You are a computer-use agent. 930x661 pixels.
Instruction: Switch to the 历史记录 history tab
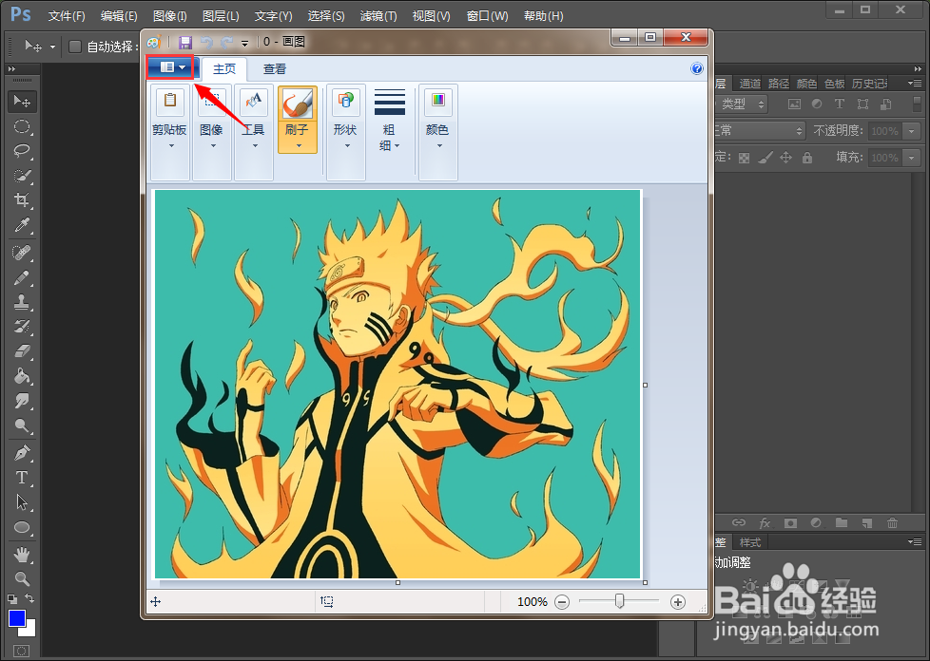coord(869,84)
